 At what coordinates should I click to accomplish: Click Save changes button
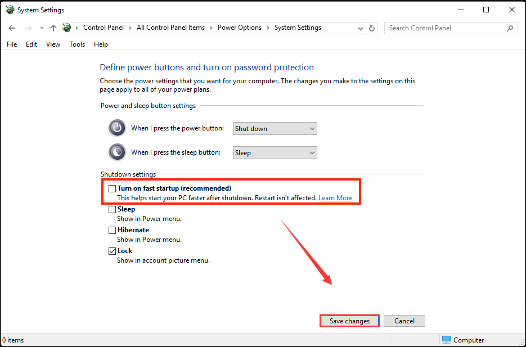coord(349,321)
